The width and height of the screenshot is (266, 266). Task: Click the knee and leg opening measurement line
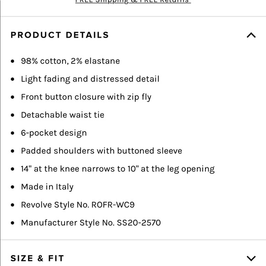[x=118, y=169]
